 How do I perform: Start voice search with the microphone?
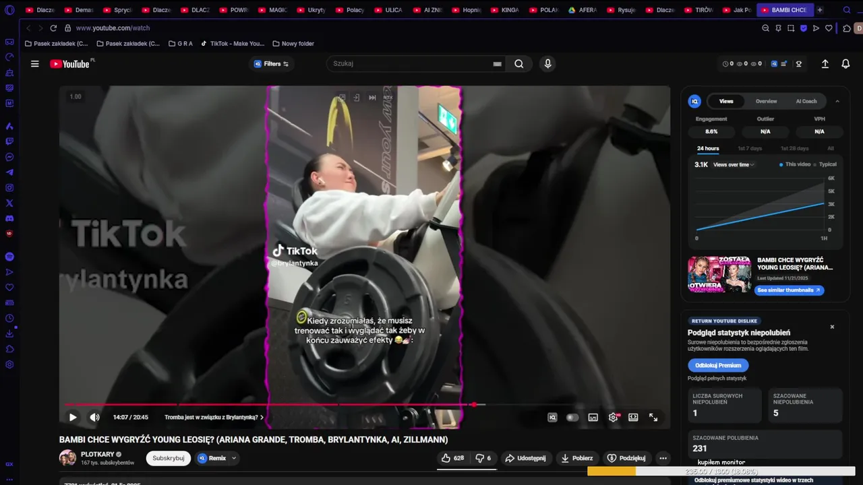pyautogui.click(x=547, y=64)
